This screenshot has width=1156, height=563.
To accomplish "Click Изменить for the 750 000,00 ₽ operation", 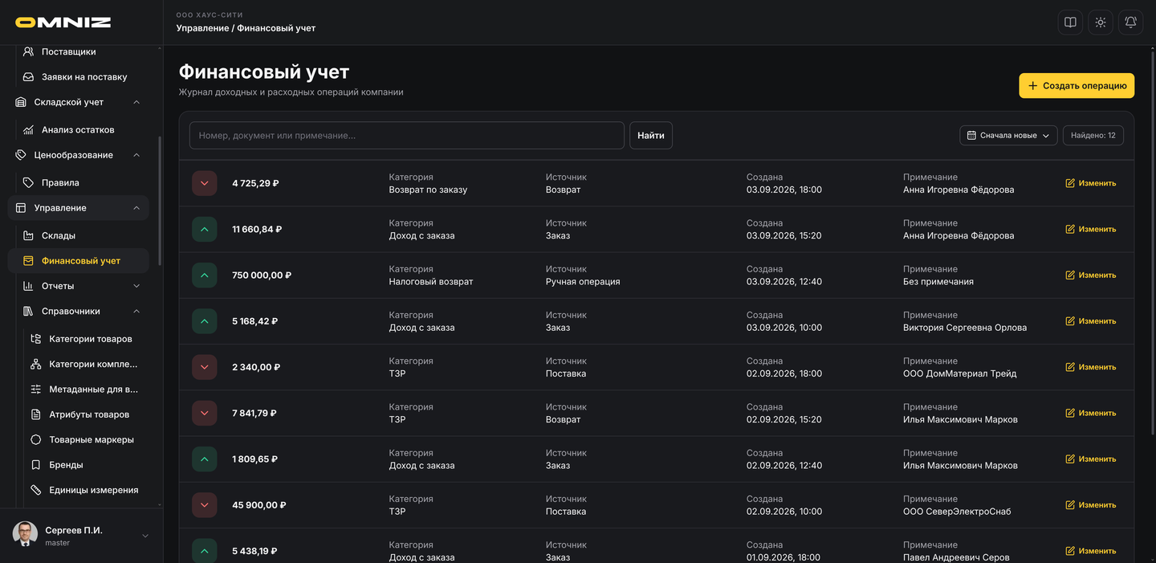I will pos(1090,275).
